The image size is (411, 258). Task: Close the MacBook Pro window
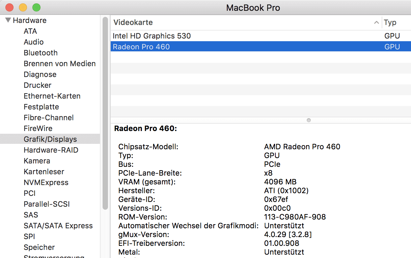point(9,7)
